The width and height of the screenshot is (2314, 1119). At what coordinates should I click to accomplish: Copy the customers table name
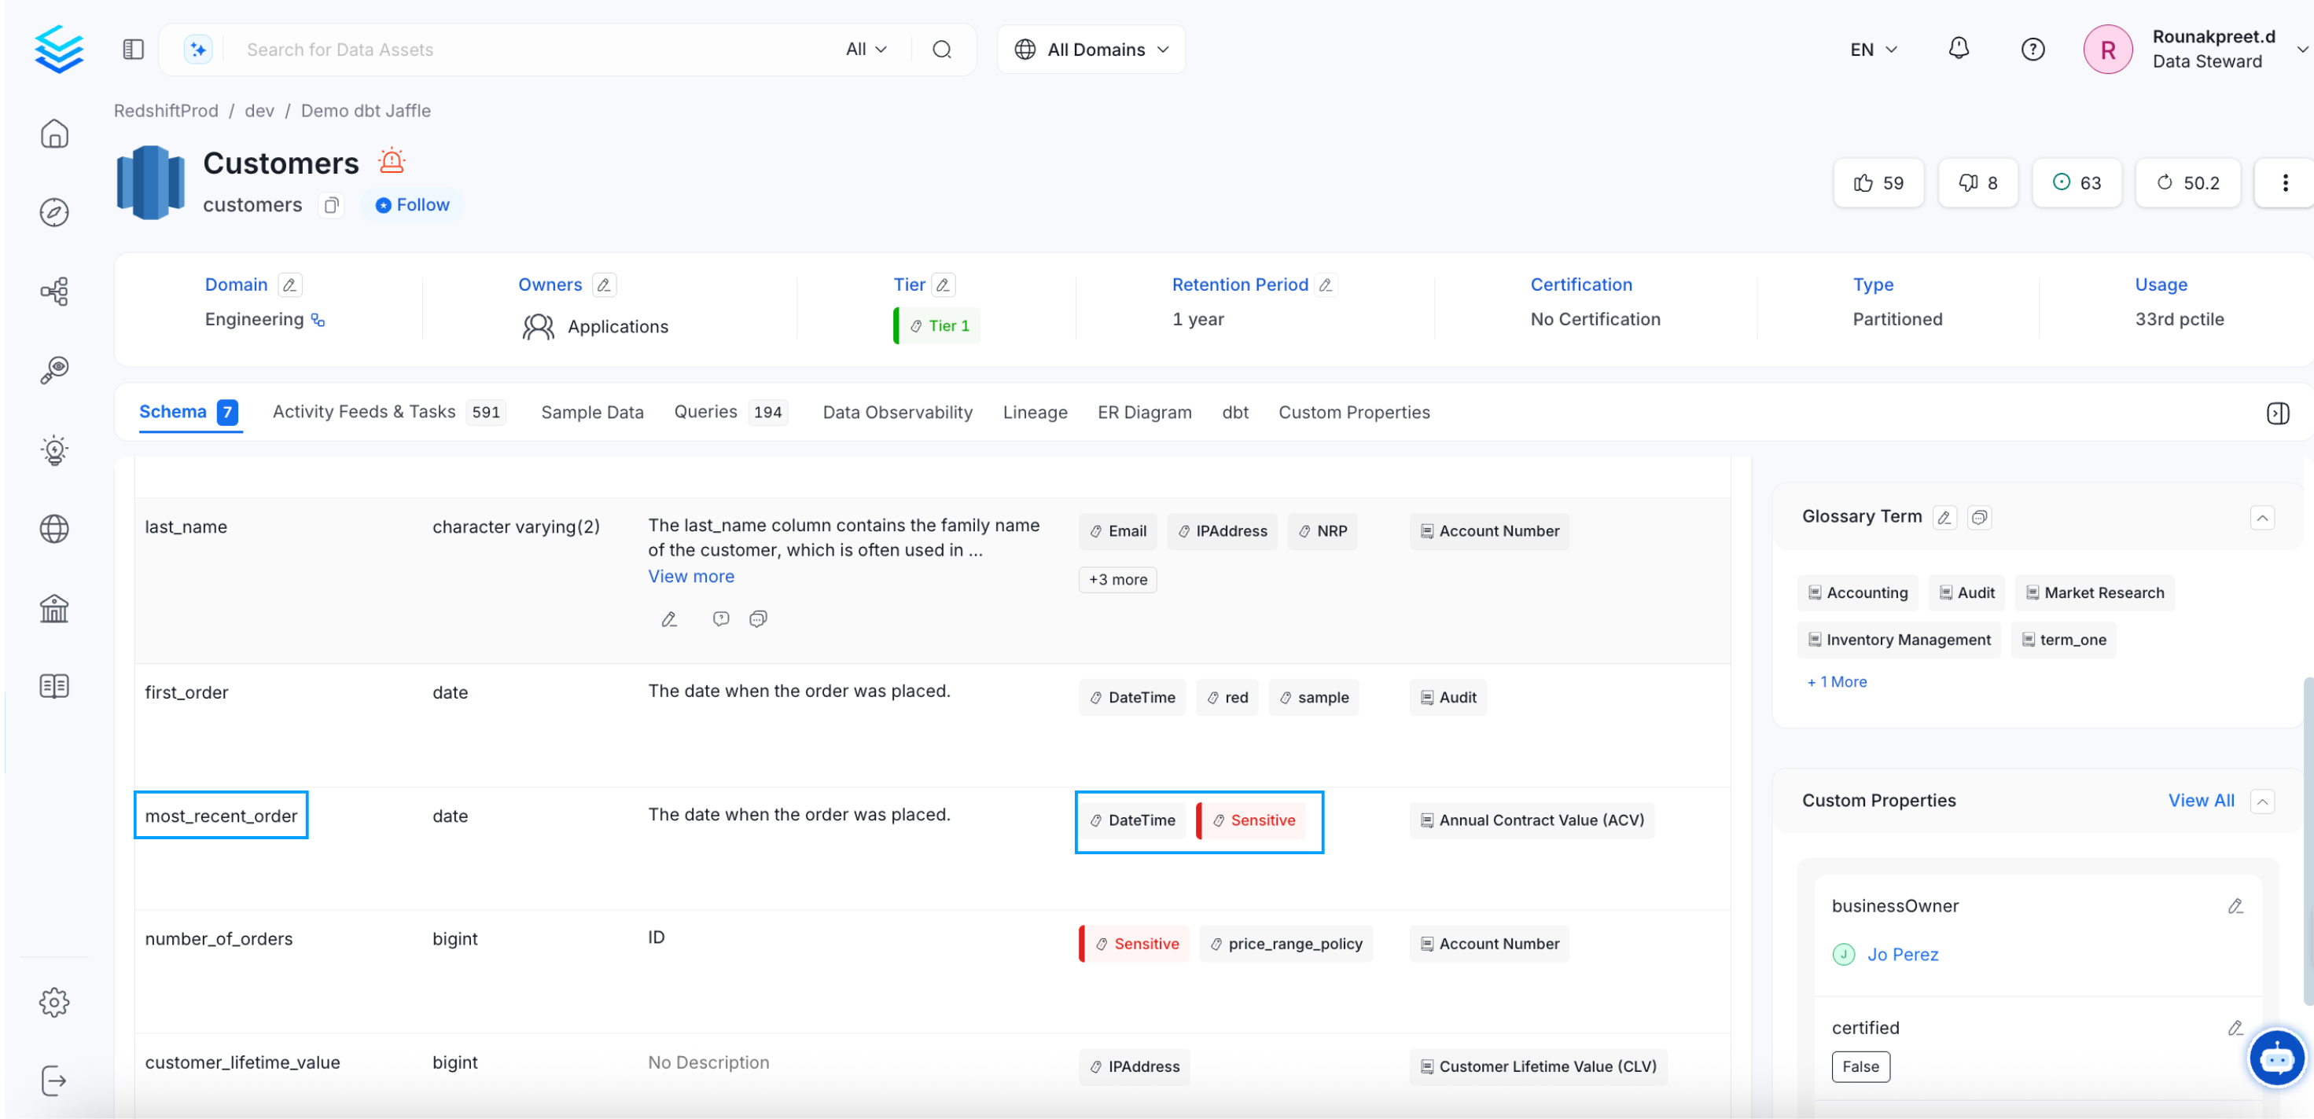(x=332, y=206)
